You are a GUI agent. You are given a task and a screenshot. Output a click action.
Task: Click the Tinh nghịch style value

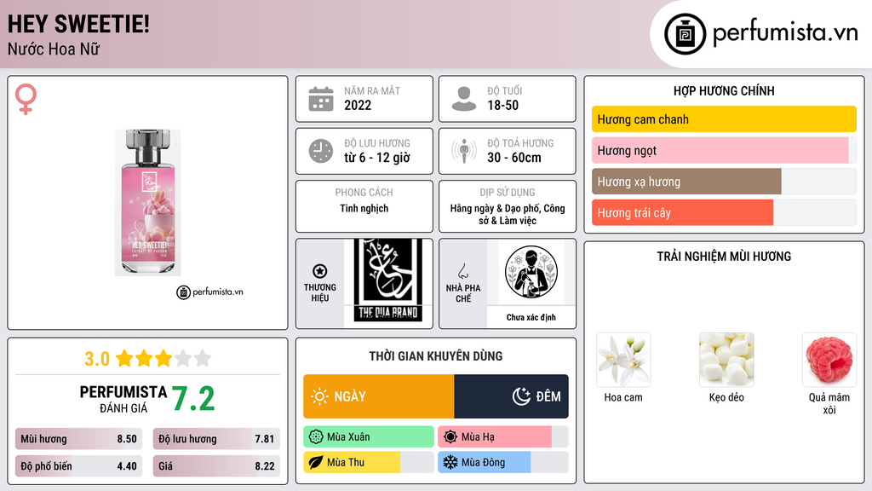[x=364, y=208]
